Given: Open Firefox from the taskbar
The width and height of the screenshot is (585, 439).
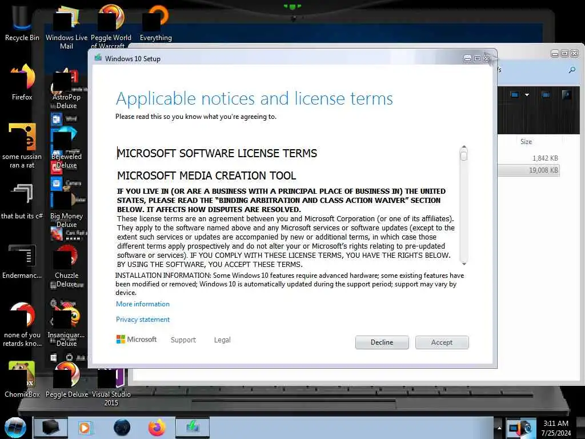Looking at the screenshot, I should (157, 428).
